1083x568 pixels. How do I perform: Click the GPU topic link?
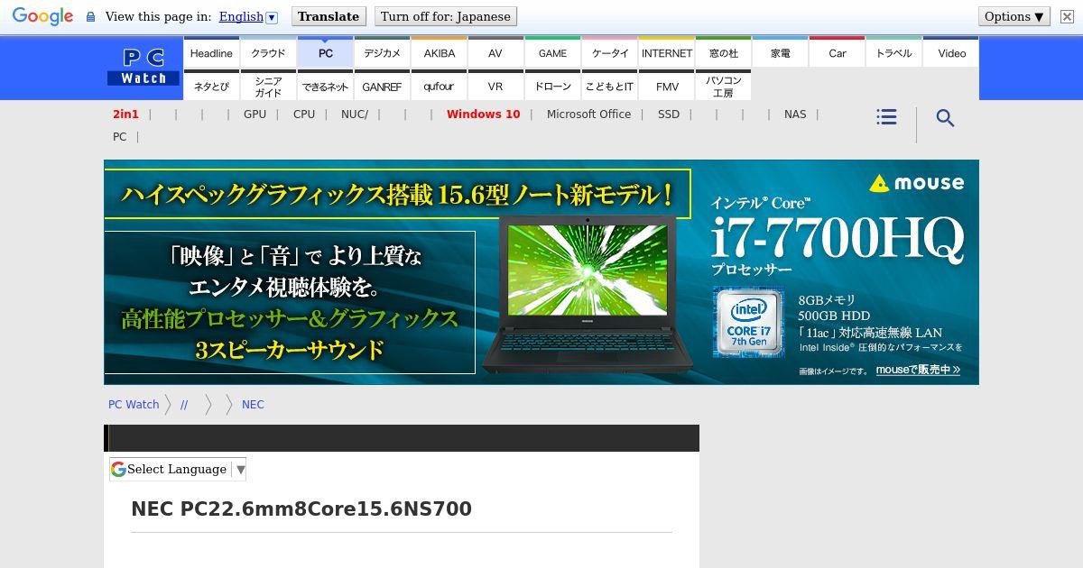[255, 115]
